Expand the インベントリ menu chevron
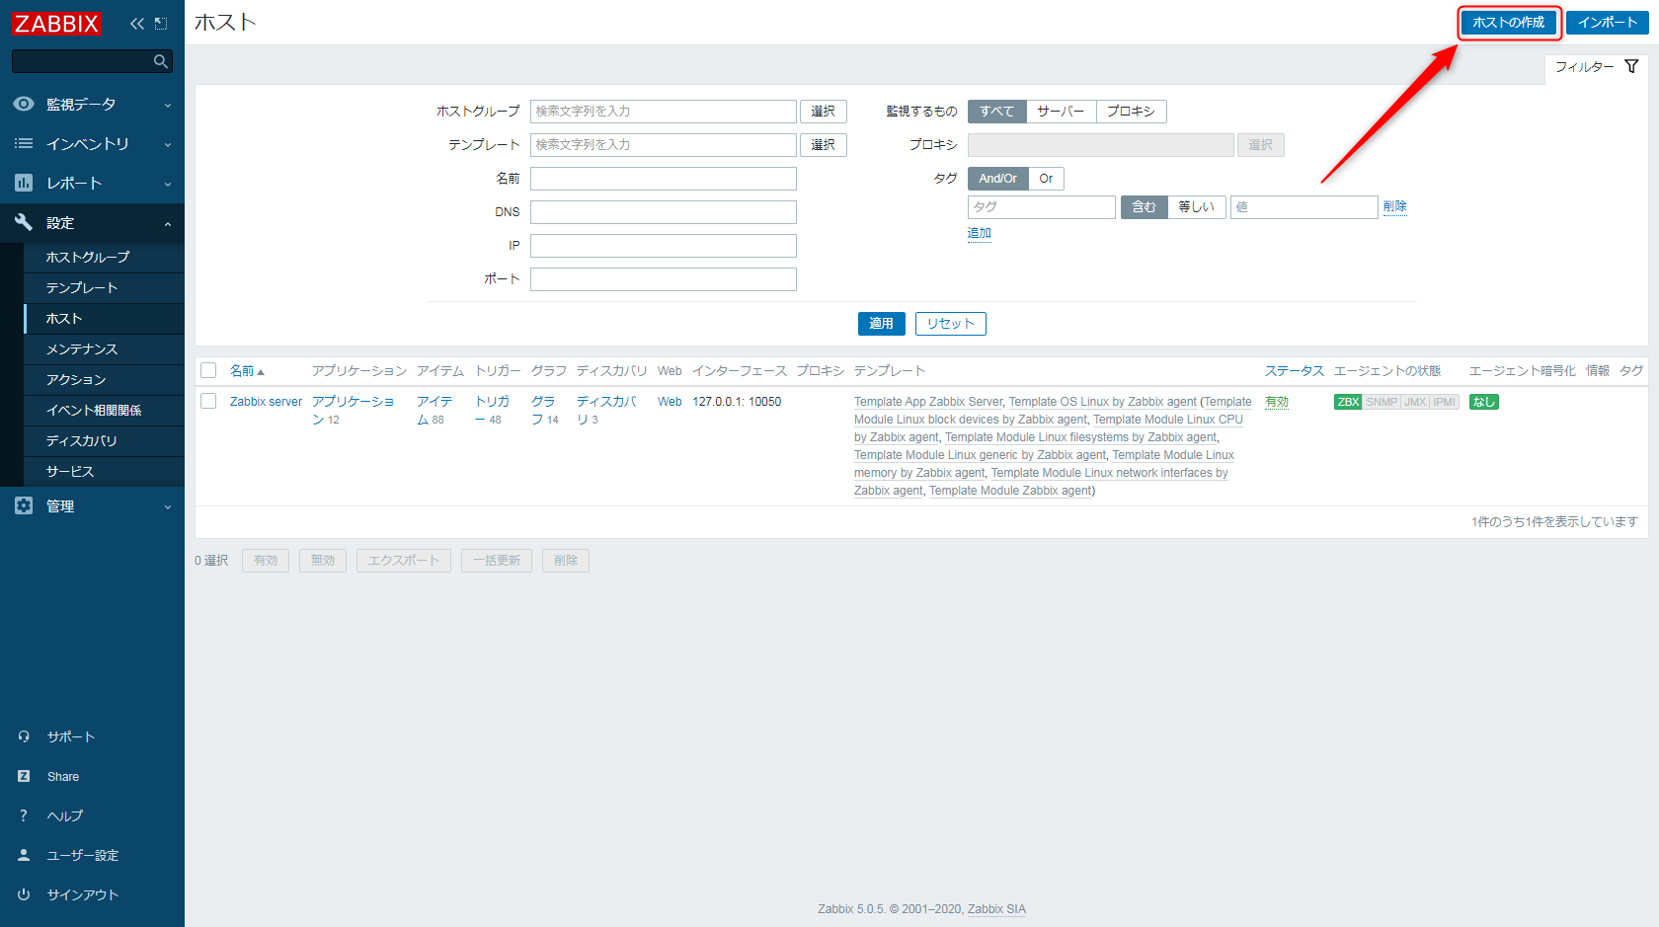The height and width of the screenshot is (927, 1659). pos(168,144)
